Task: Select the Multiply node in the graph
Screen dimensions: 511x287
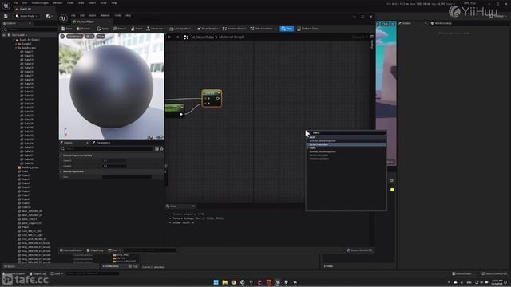Action: (212, 99)
